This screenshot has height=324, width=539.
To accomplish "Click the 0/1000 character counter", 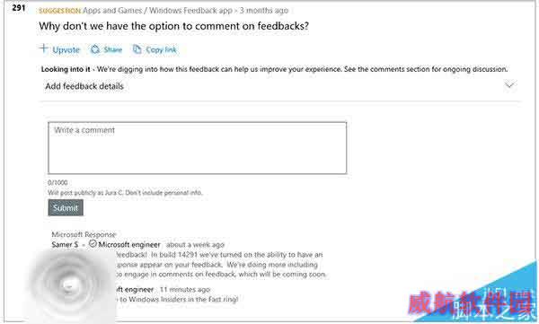I will coord(57,182).
